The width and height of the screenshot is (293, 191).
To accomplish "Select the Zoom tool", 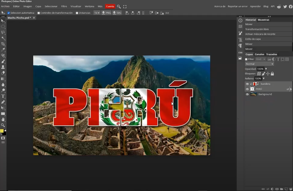I will point(3,125).
